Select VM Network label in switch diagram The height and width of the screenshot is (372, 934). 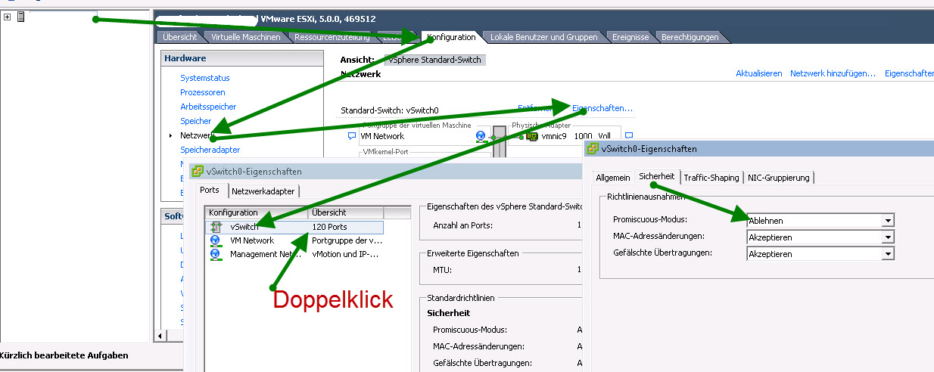tap(382, 136)
